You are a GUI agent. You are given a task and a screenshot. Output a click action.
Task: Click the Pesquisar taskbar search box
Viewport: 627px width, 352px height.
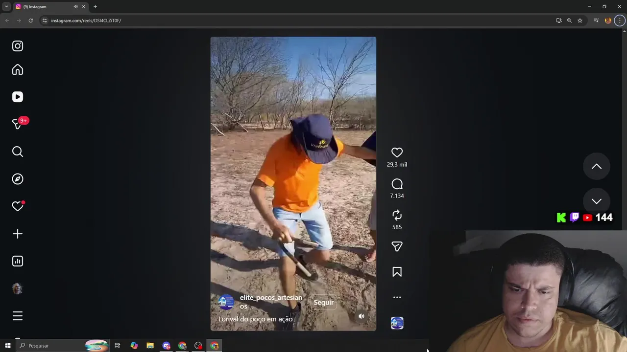(62, 346)
